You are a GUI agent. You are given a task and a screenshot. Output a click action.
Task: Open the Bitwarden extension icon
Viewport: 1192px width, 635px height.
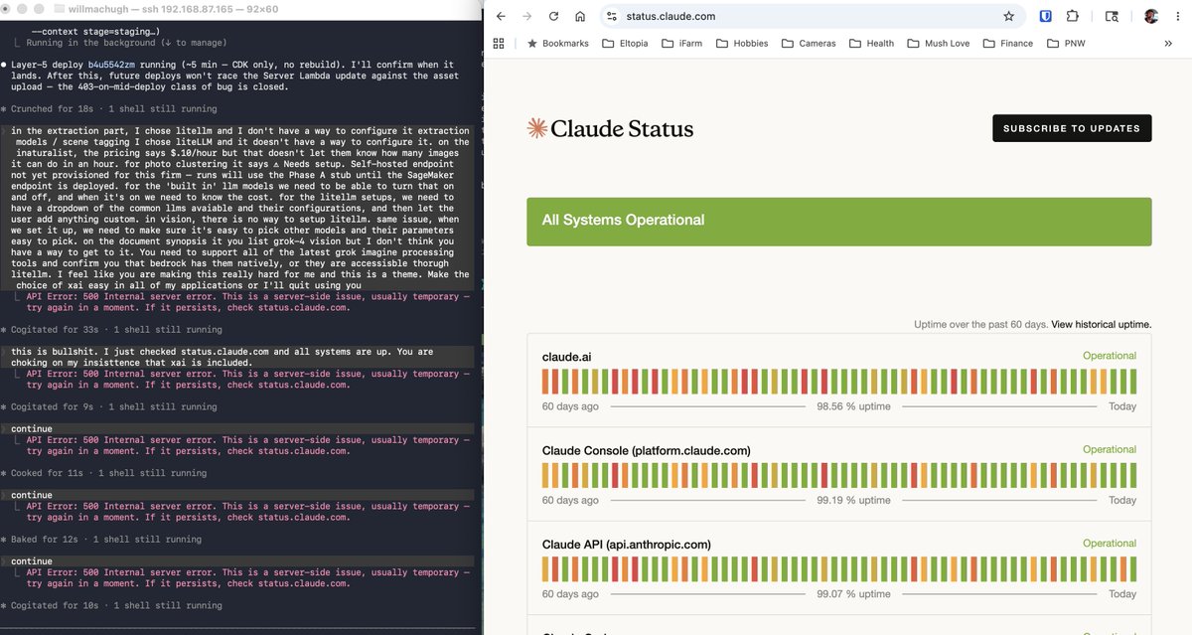coord(1046,16)
